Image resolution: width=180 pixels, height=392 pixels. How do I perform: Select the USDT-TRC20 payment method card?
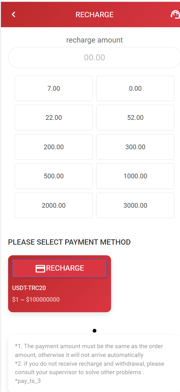tap(60, 284)
